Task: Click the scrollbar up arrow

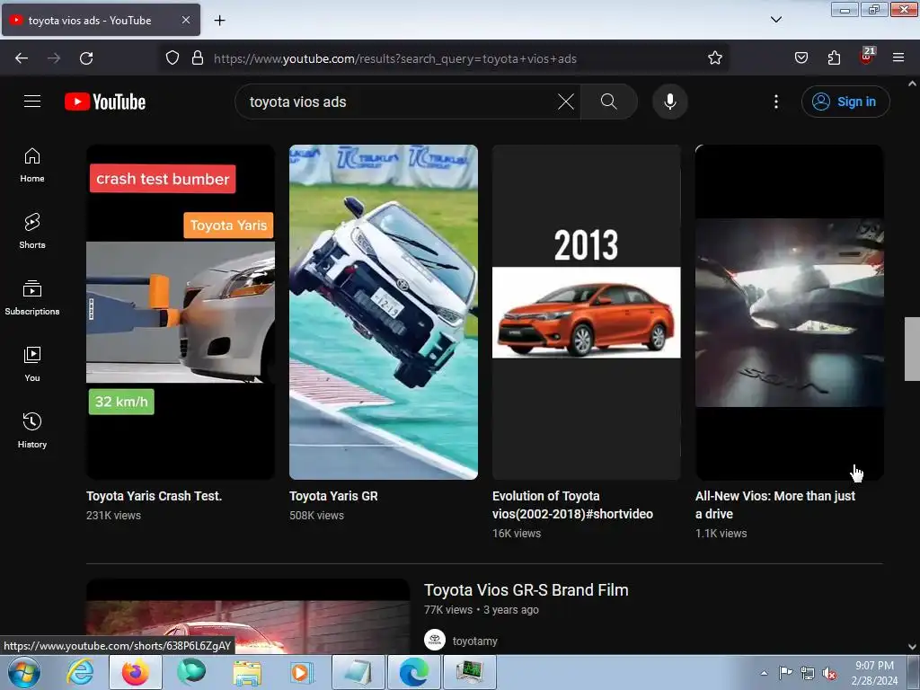Action: [912, 84]
